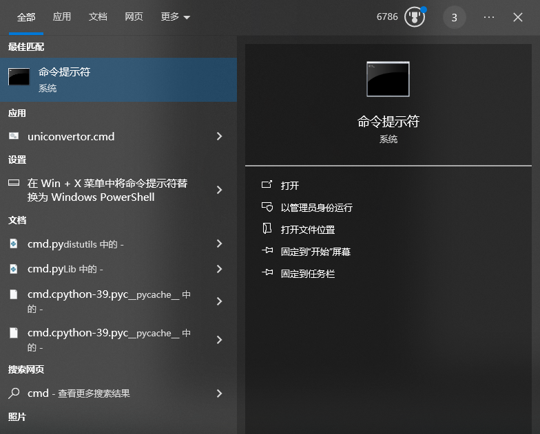Expand uniconvertor.cmd result arrow
540x434 pixels.
click(x=219, y=136)
